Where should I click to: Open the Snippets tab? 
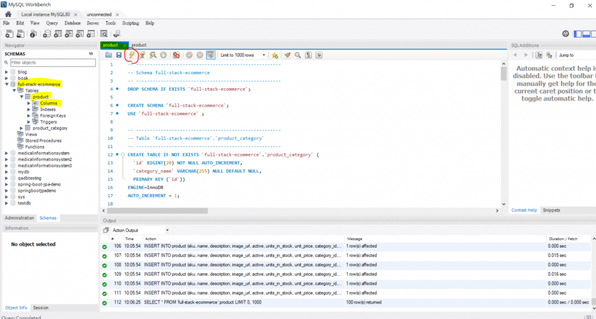coord(551,210)
